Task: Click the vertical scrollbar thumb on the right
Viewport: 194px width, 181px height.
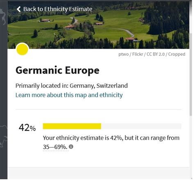Action: coord(191,74)
